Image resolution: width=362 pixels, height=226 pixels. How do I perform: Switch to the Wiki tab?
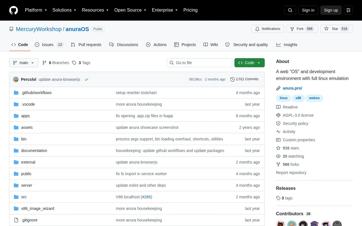tap(211, 45)
